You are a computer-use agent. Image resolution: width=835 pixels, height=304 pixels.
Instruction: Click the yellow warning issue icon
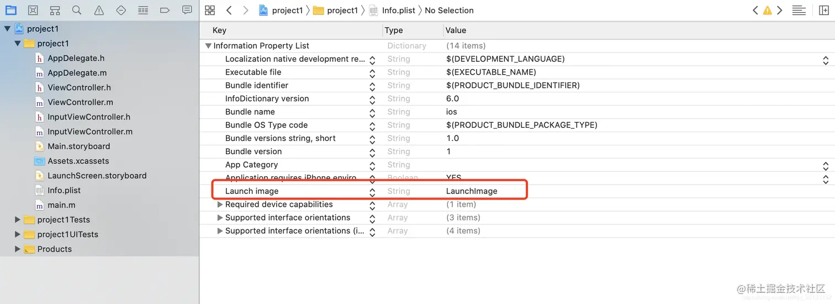pyautogui.click(x=768, y=11)
